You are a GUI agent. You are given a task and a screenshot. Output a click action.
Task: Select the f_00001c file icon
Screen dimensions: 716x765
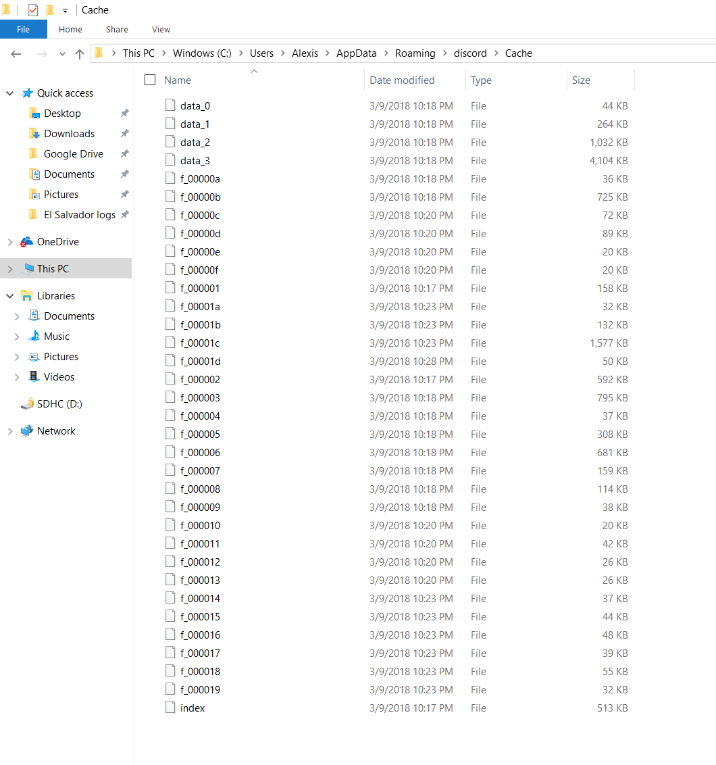[x=170, y=342]
